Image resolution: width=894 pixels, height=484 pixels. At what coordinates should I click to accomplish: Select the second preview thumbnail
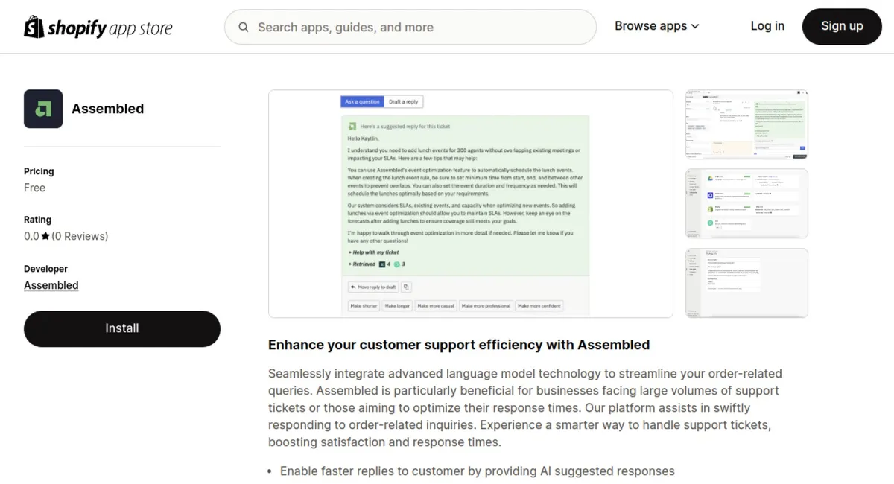point(746,203)
